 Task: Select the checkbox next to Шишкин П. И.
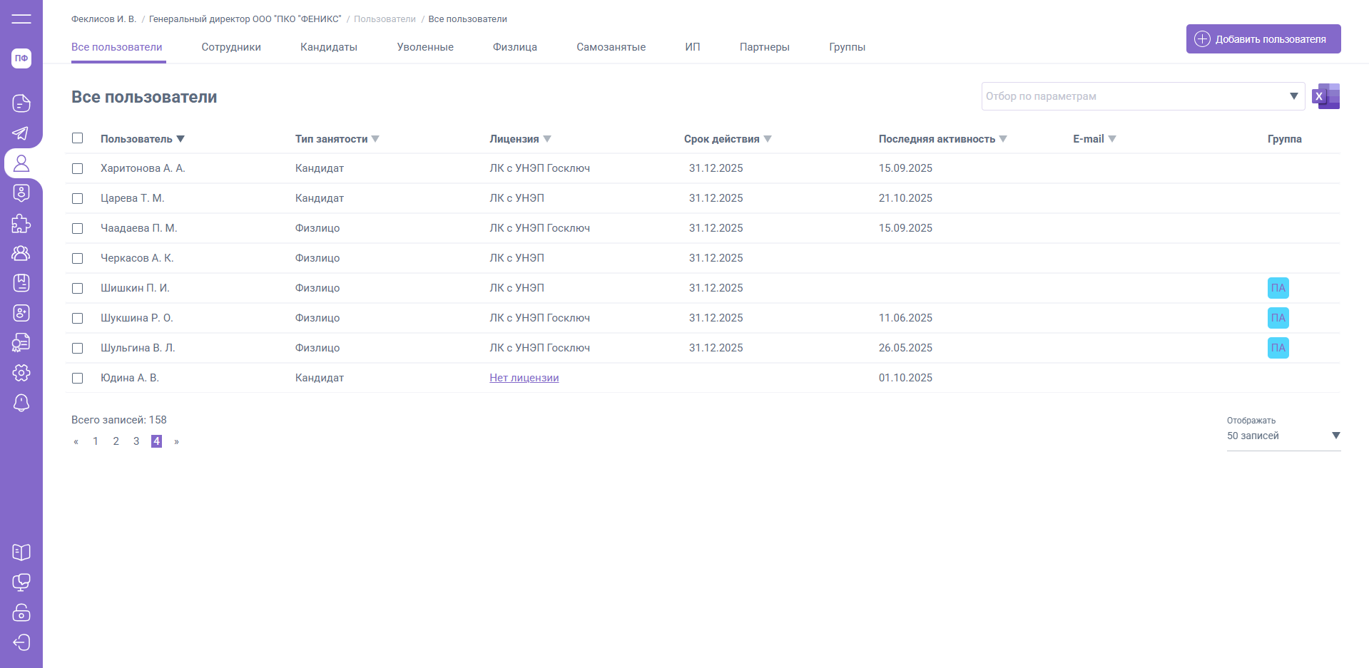[78, 289]
